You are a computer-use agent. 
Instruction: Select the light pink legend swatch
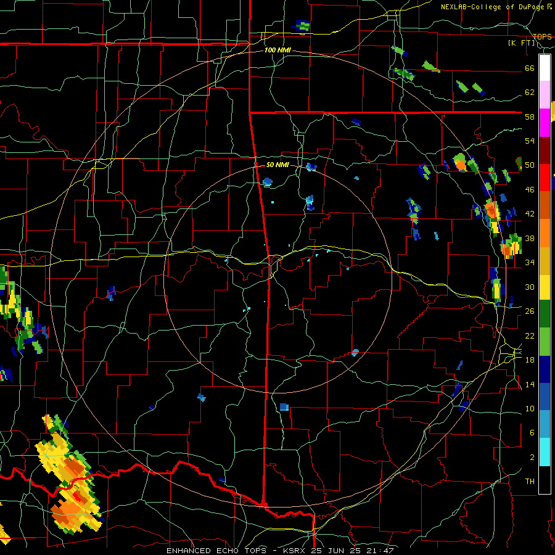[545, 94]
